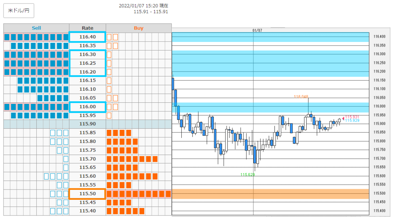This screenshot has width=393, height=219.
Task: Click the pink current-price arrow marker
Action: [x=343, y=119]
